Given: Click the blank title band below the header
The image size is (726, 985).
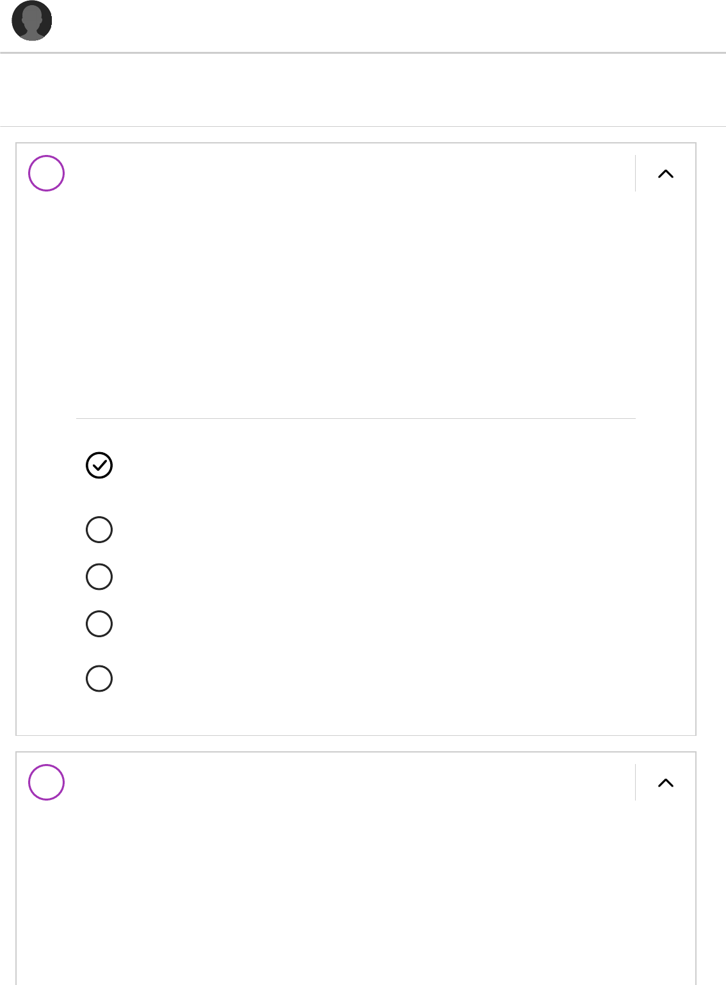Looking at the screenshot, I should click(363, 90).
